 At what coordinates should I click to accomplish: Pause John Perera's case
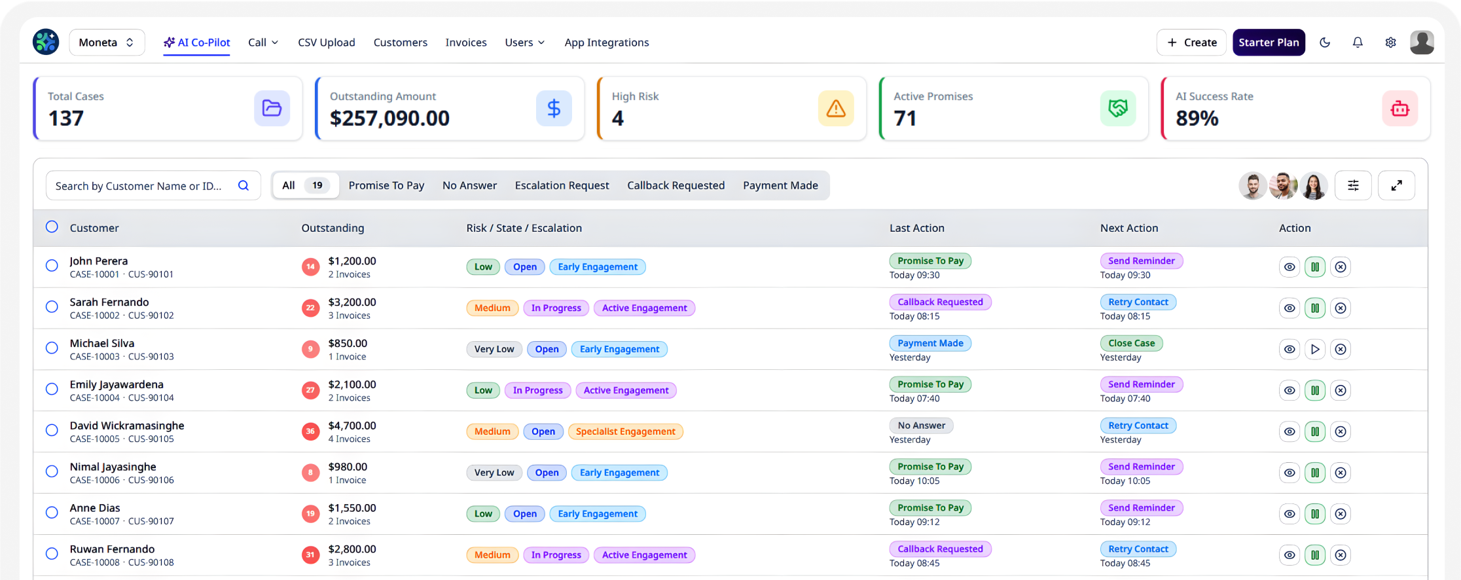tap(1315, 267)
